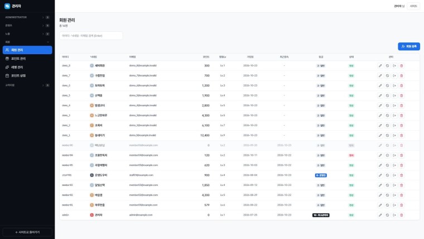
Task: Click the points value 2,800
Action: [x=205, y=106]
